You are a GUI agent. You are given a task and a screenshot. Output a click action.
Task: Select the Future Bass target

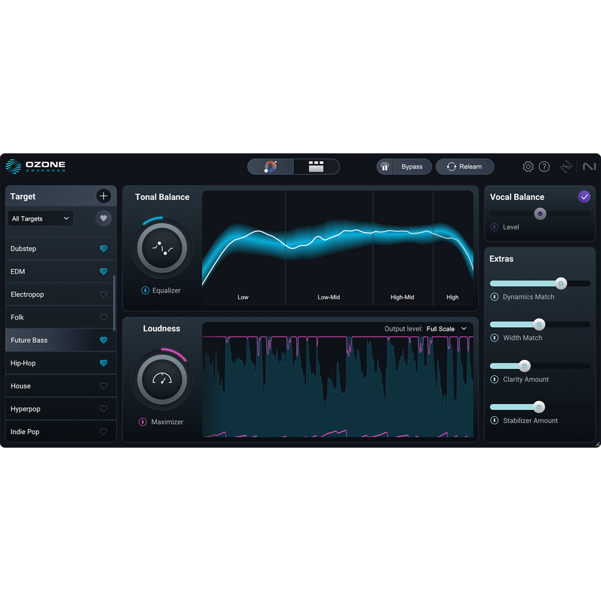(61, 340)
